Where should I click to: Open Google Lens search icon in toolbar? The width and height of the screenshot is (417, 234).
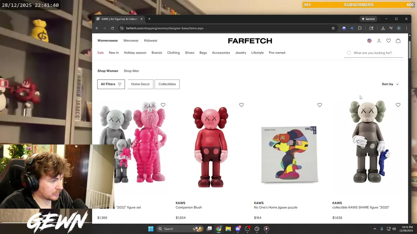coord(371,28)
